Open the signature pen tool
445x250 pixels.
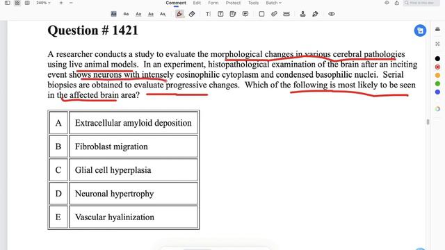point(315,14)
